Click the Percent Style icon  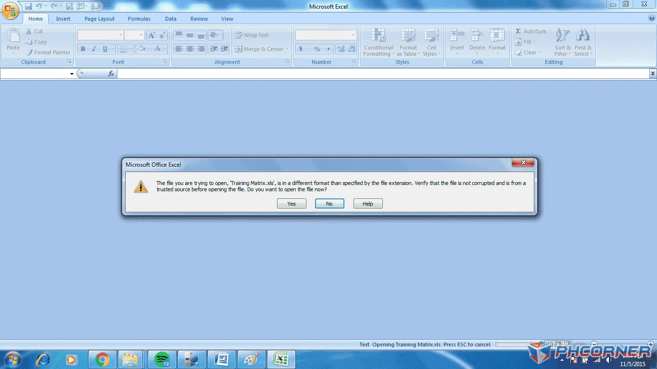point(317,49)
